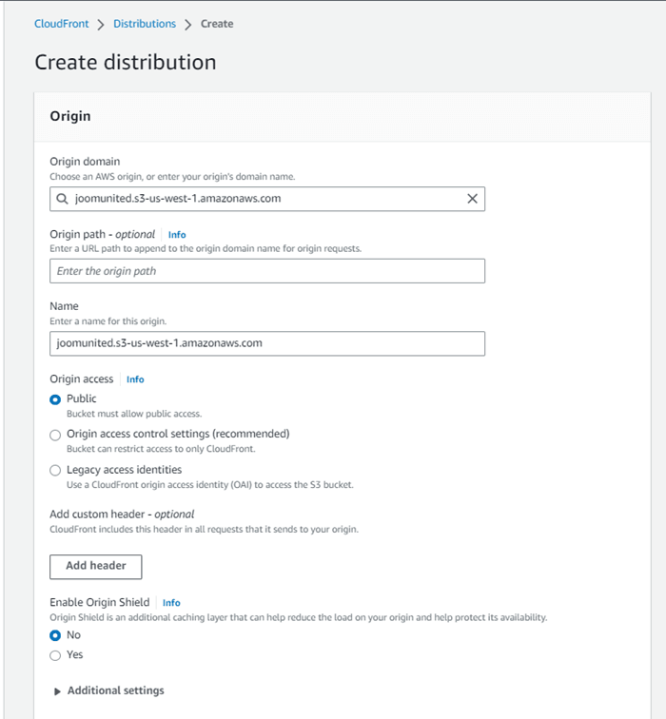666x719 pixels.
Task: Open Info link beside Origin access
Action: pos(135,379)
